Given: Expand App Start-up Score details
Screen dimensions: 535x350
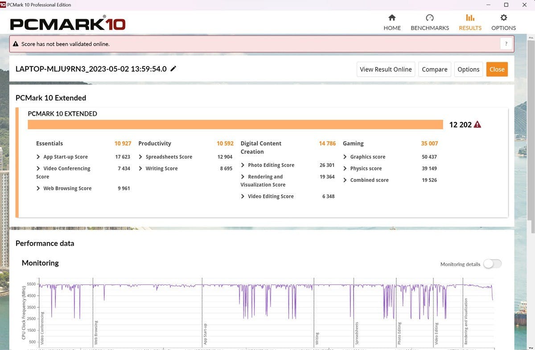Looking at the screenshot, I should pyautogui.click(x=38, y=157).
